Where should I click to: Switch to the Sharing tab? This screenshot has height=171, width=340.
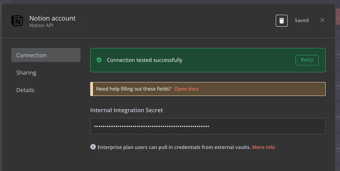(26, 73)
